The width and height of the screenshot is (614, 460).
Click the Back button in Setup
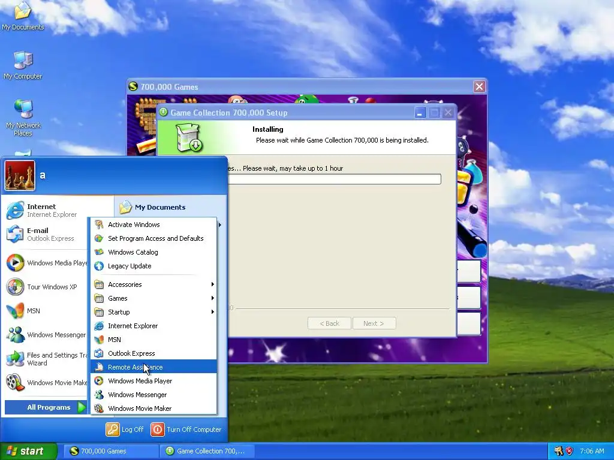click(x=329, y=323)
